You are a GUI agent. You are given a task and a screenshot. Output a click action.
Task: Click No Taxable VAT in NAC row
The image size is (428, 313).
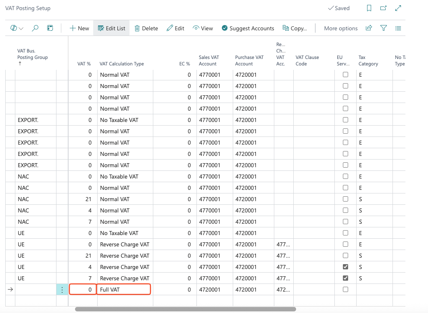coord(119,176)
